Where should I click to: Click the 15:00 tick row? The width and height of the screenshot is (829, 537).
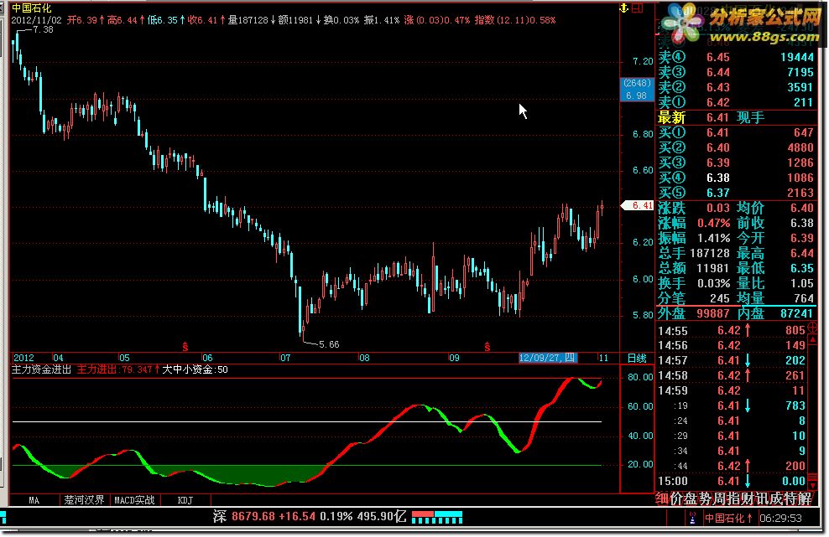click(732, 482)
